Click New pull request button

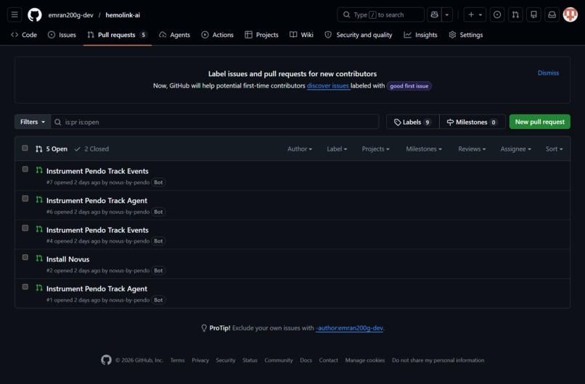539,122
